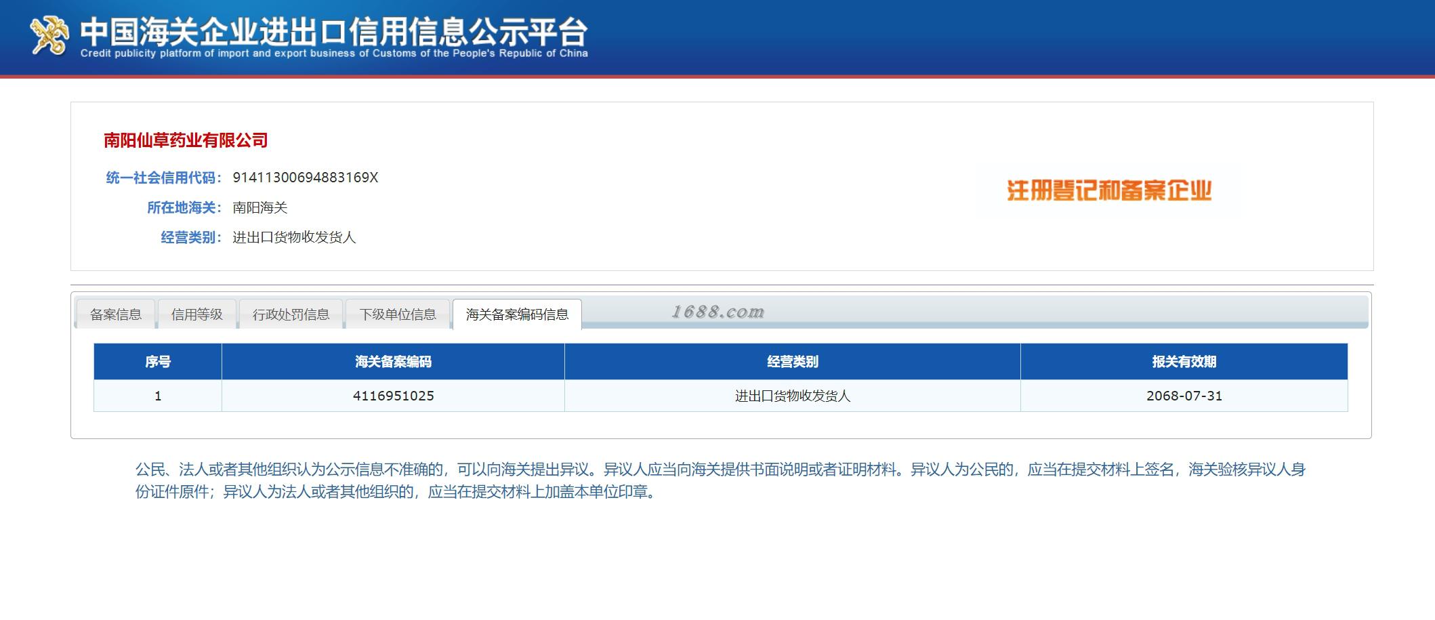Image resolution: width=1435 pixels, height=620 pixels.
Task: Click the 2068-07-31 validity date cell
Action: click(1184, 396)
